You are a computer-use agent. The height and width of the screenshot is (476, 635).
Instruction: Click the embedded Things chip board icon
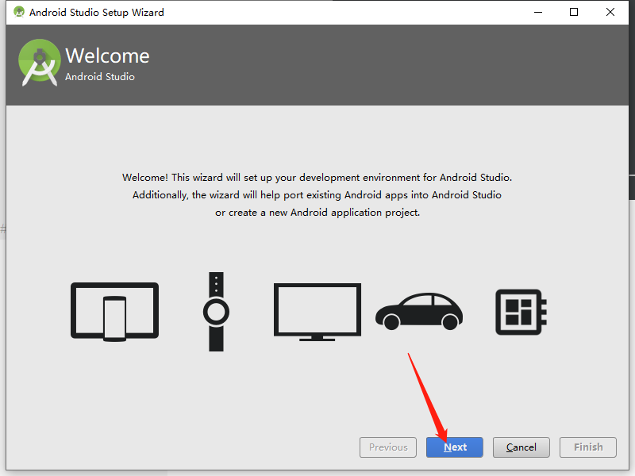[521, 312]
